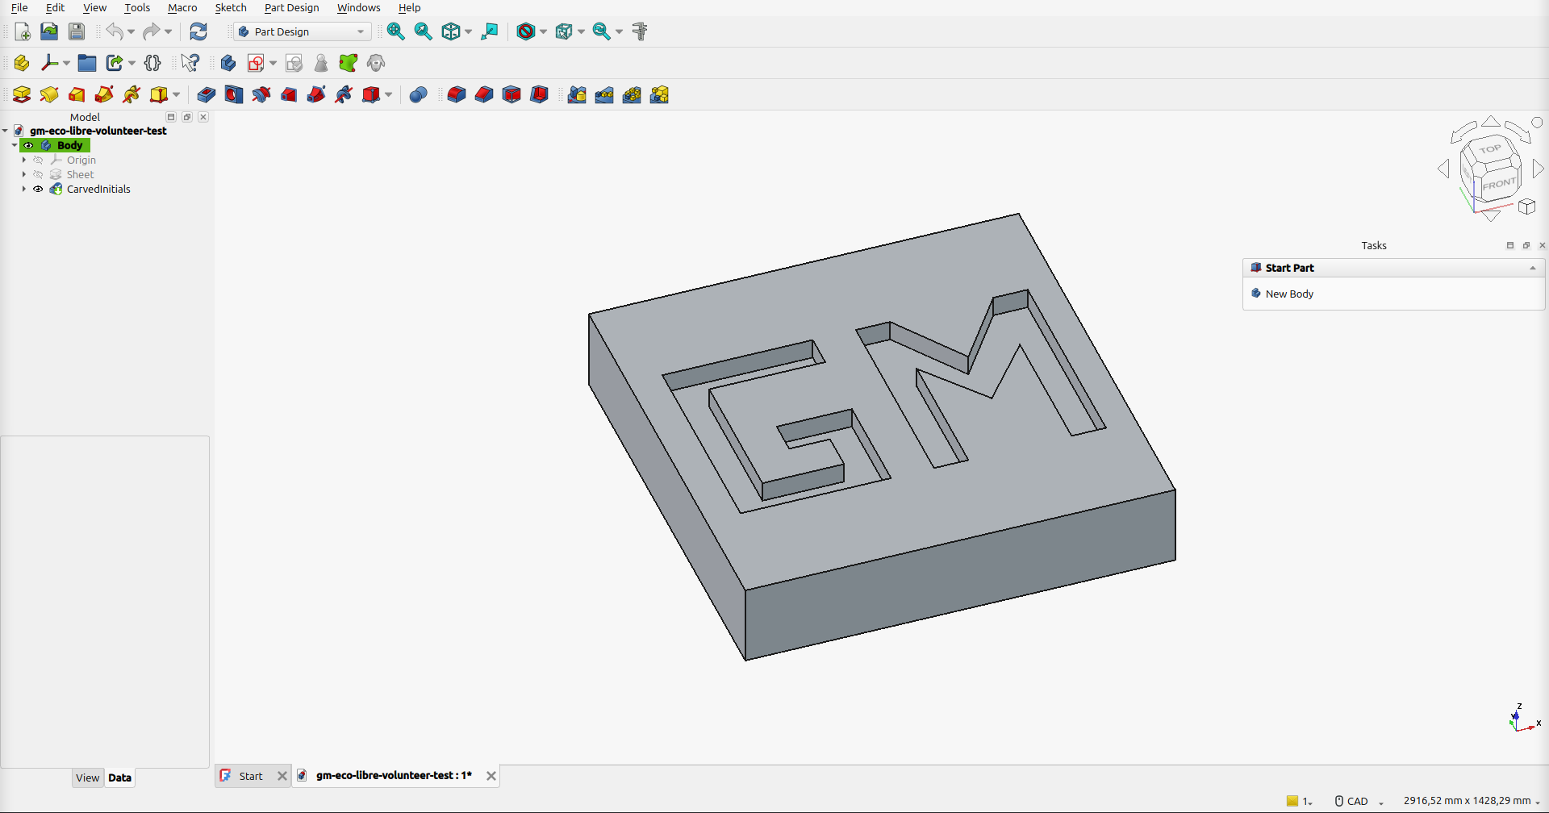Click the Refresh recompute icon
Viewport: 1549px width, 813px height.
point(198,31)
